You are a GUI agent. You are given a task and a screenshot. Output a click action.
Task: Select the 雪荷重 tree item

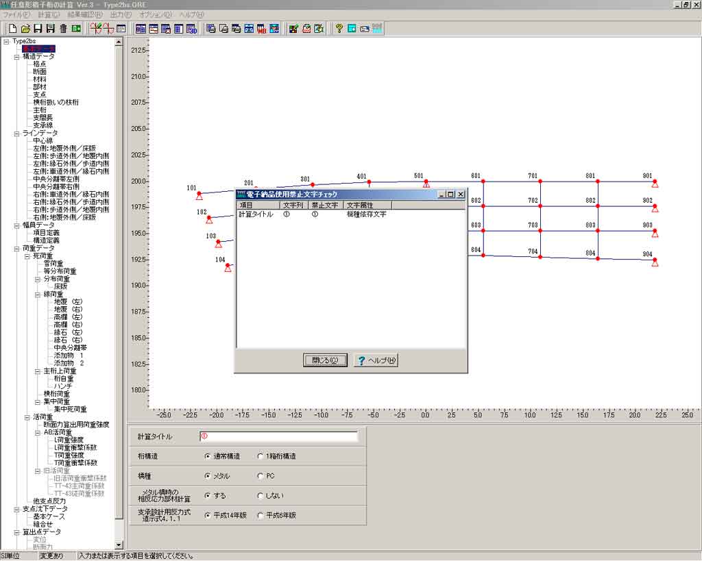[x=53, y=264]
